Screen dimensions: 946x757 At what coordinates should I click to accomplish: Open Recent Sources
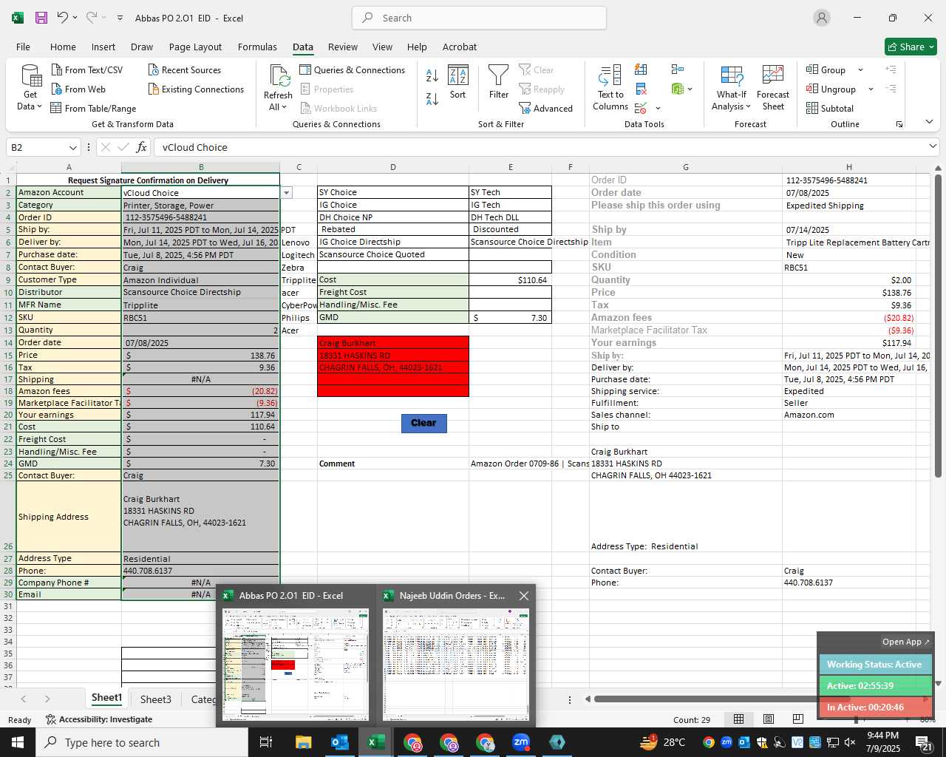185,69
